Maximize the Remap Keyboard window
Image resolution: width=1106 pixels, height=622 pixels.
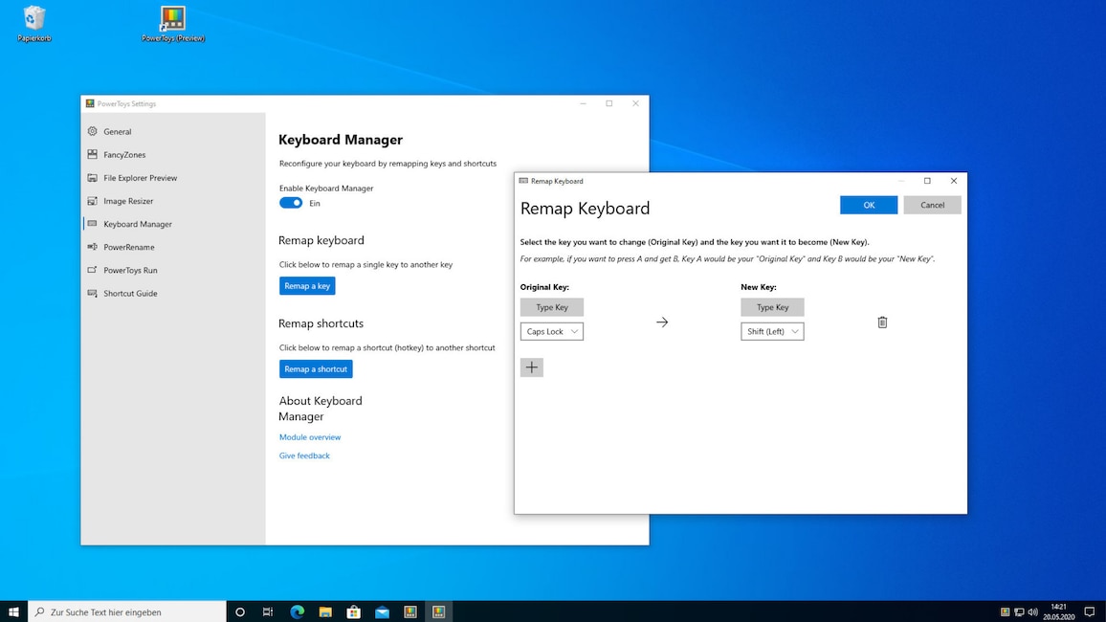[x=927, y=181]
